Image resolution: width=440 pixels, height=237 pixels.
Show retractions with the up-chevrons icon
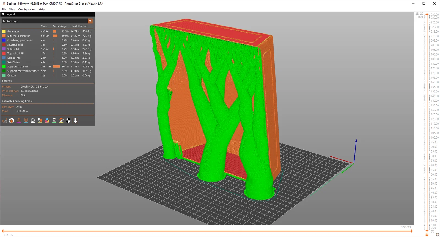(19, 120)
